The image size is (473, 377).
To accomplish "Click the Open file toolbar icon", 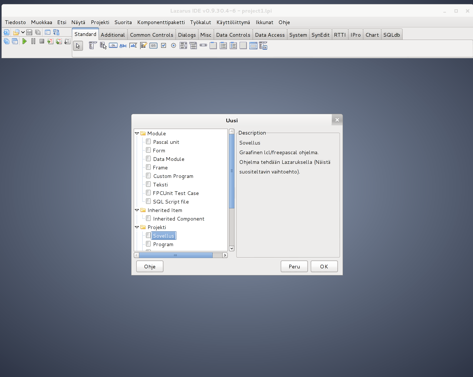I will click(16, 32).
